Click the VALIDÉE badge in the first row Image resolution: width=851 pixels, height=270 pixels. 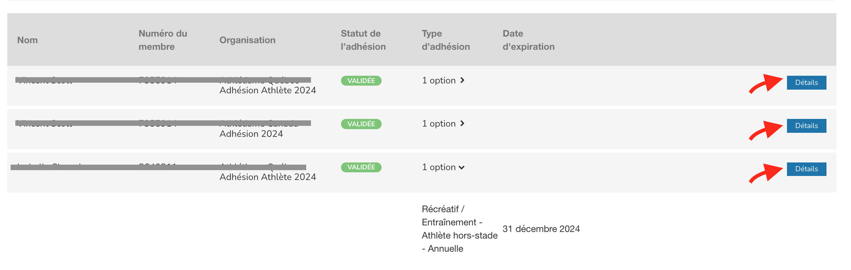[x=361, y=81]
